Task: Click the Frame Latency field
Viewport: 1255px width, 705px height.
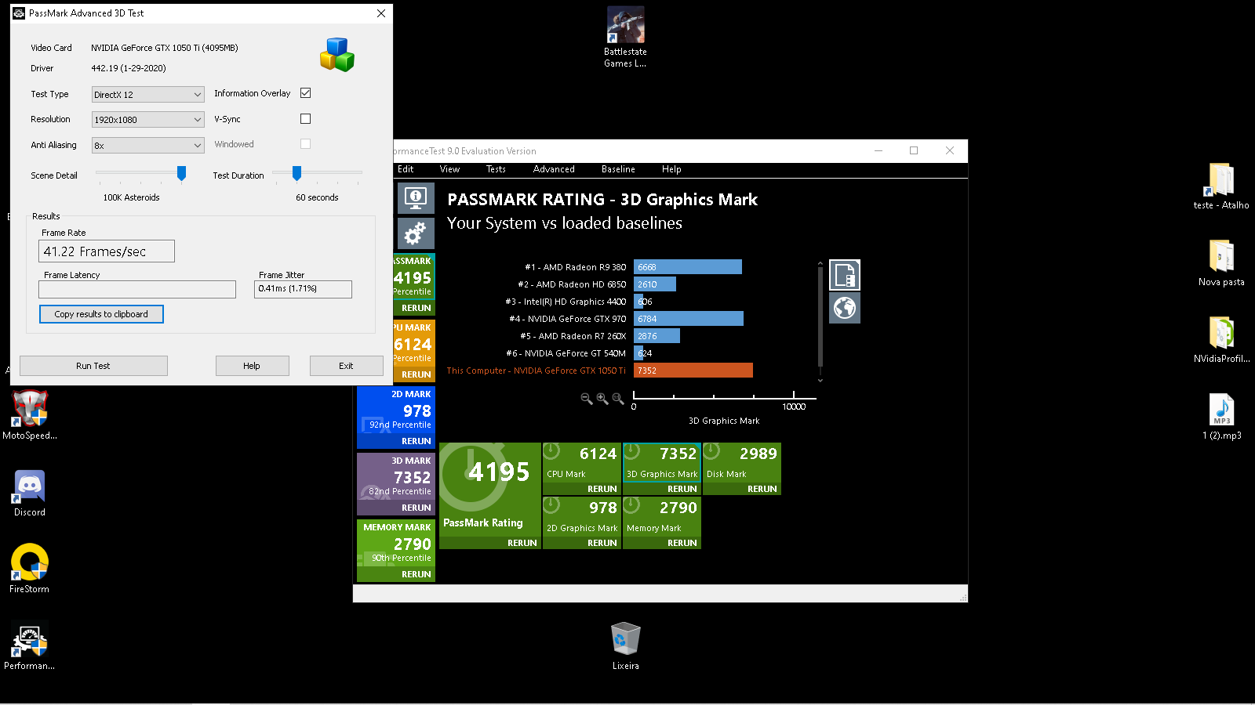Action: point(137,289)
